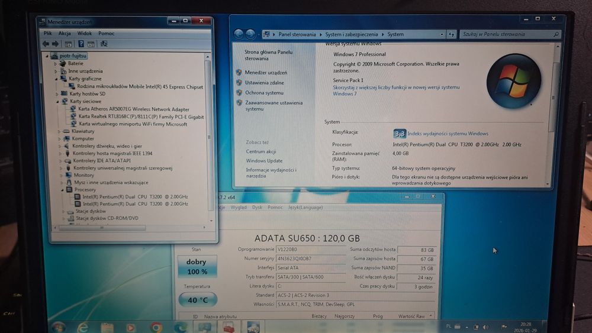Viewport: 592px width, 333px height.
Task: Collapse the Karty sieciowe node
Action: 58,102
